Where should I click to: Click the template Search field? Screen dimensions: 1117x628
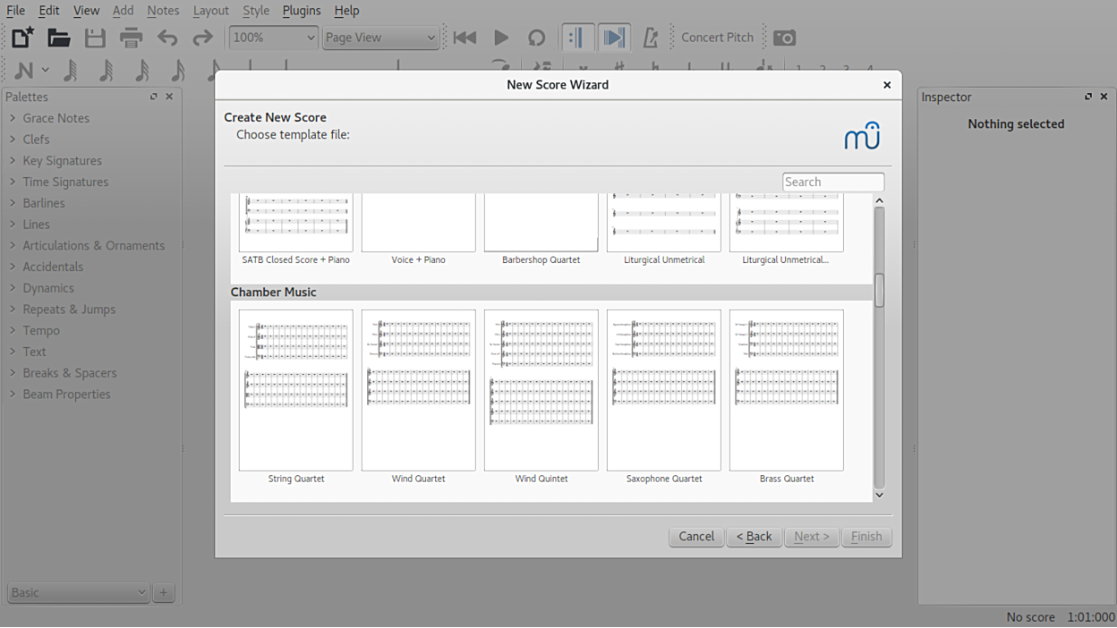[x=833, y=182]
